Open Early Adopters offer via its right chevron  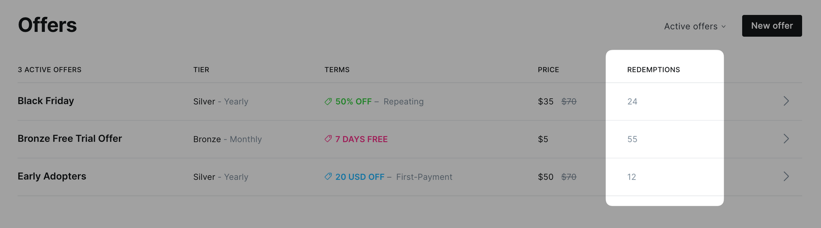click(x=786, y=176)
